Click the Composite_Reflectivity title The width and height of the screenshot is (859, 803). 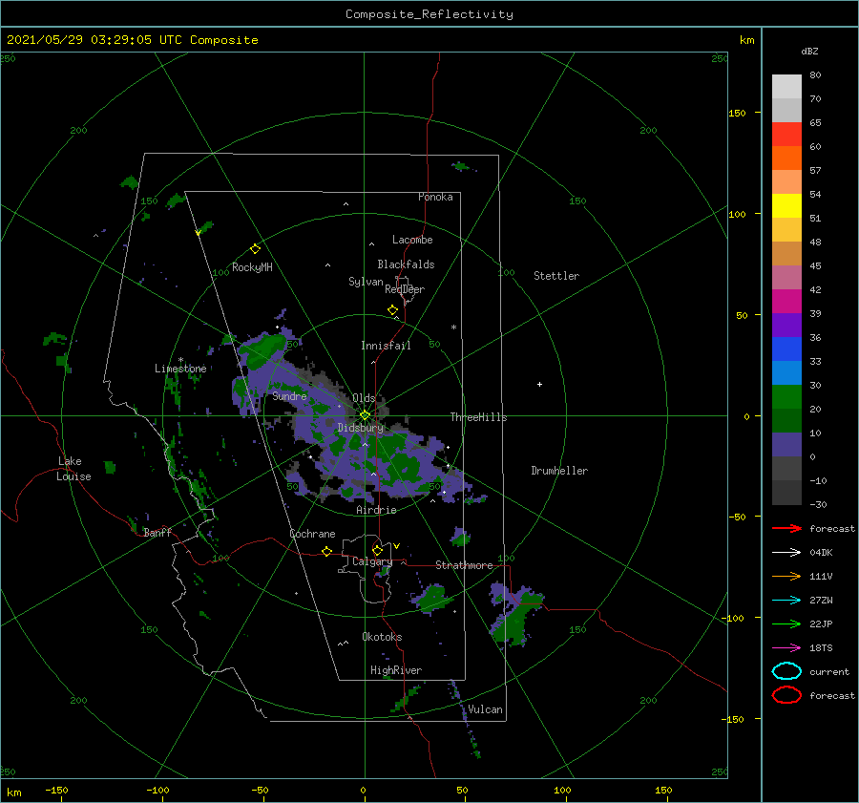pyautogui.click(x=429, y=14)
